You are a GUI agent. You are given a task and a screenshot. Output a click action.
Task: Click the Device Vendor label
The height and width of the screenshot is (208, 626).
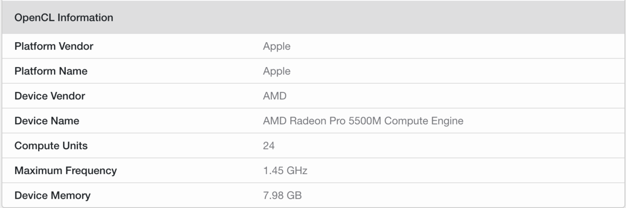50,96
